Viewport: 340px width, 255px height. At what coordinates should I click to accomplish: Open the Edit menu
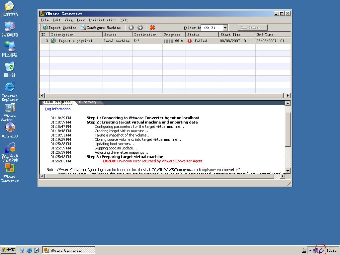tap(56, 20)
